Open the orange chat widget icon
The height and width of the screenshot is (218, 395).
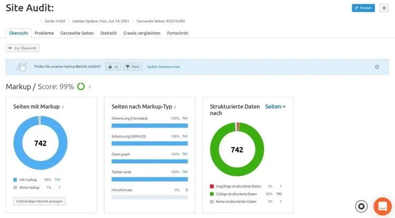[x=382, y=206]
